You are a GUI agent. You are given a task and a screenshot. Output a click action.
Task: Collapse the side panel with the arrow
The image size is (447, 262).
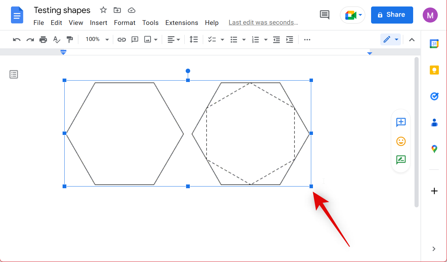[x=434, y=249]
